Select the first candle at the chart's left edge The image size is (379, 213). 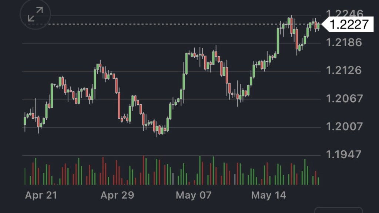(25, 121)
